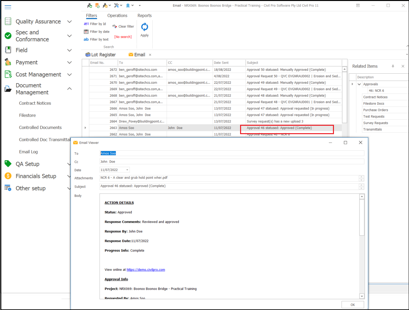The image size is (409, 310).
Task: Collapse the Approvals tree node
Action: pyautogui.click(x=359, y=84)
